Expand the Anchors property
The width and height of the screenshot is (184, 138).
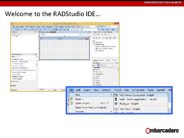coord(12,62)
